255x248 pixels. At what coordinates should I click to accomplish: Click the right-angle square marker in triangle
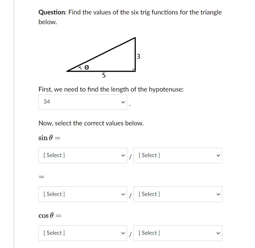click(134, 70)
